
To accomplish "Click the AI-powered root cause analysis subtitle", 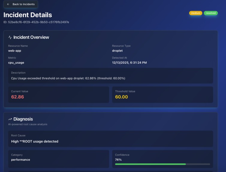I will [x=28, y=124].
